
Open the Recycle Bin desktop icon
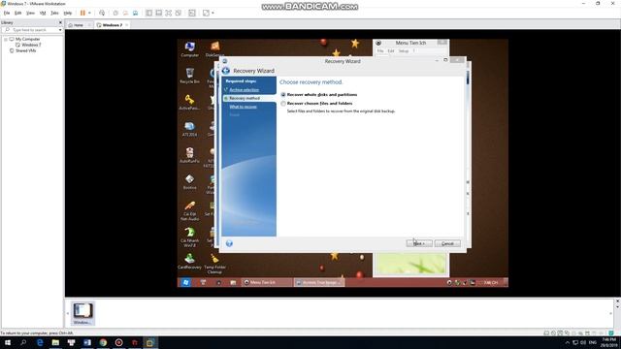point(190,76)
